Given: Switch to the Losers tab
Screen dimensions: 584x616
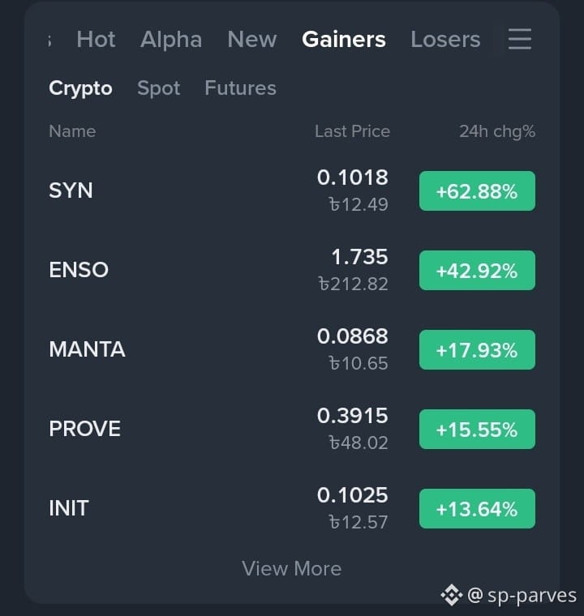Looking at the screenshot, I should click(x=445, y=40).
